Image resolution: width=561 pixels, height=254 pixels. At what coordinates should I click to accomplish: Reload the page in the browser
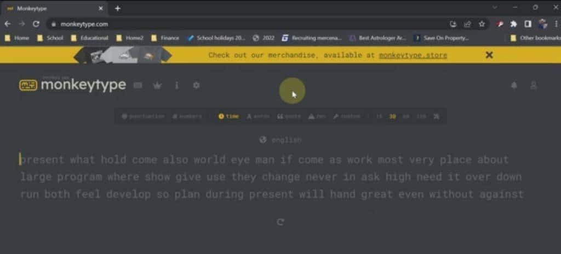pos(36,24)
